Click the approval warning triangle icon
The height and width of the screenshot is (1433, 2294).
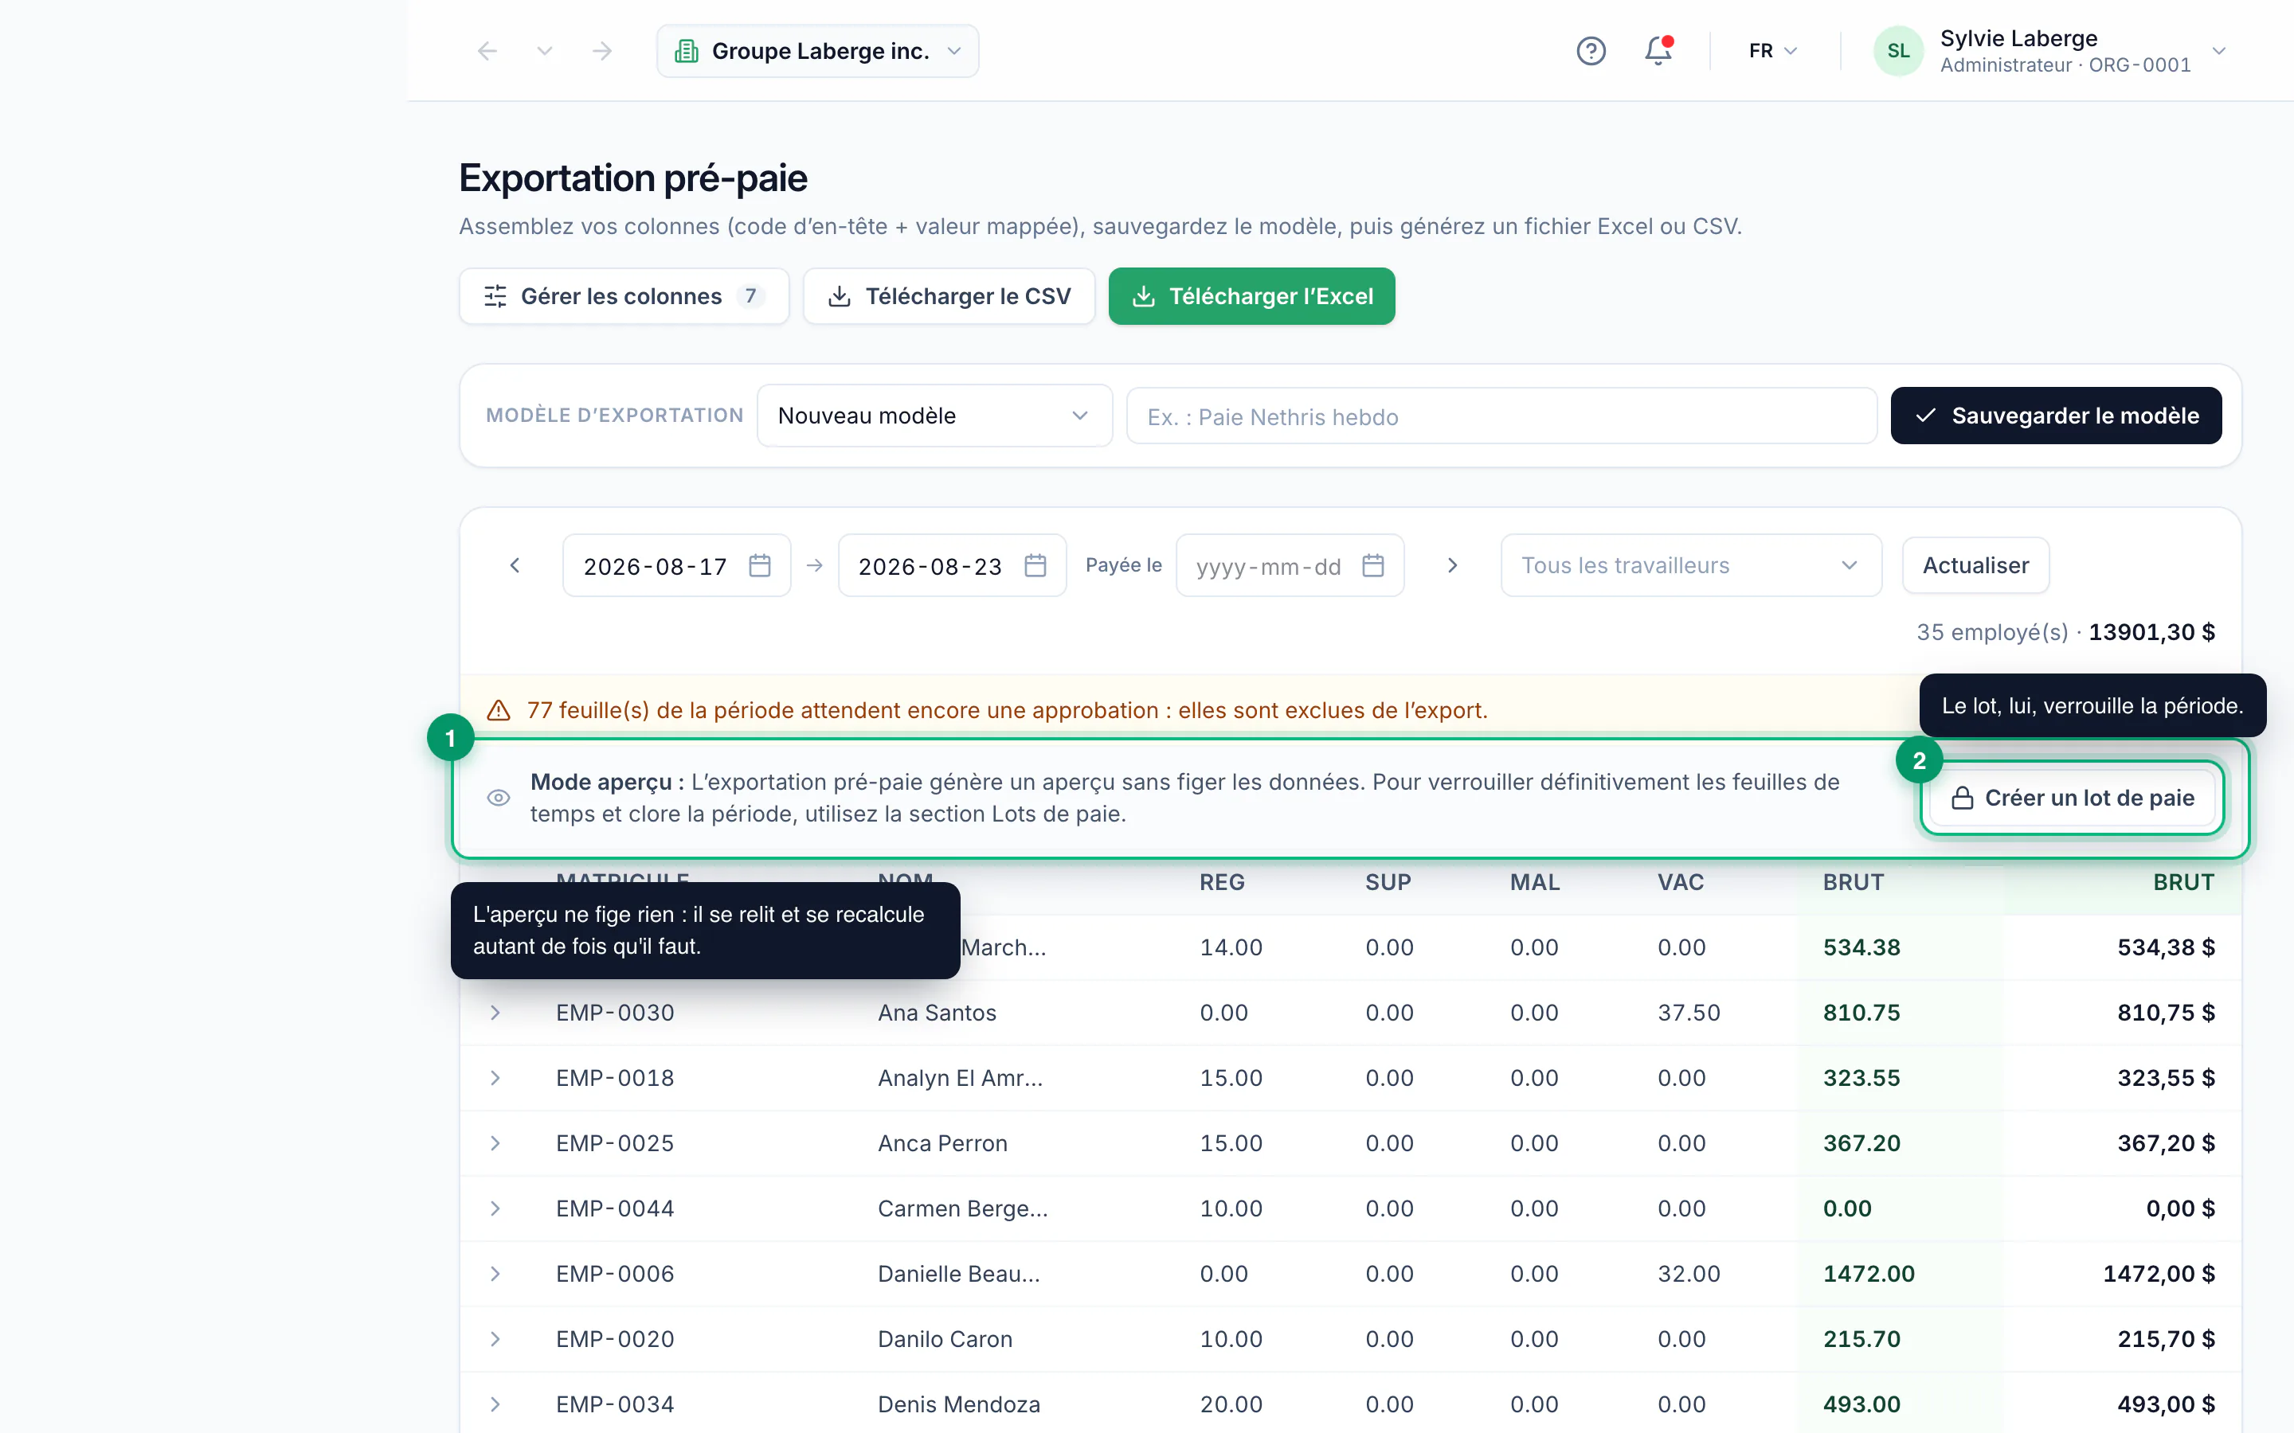click(499, 710)
